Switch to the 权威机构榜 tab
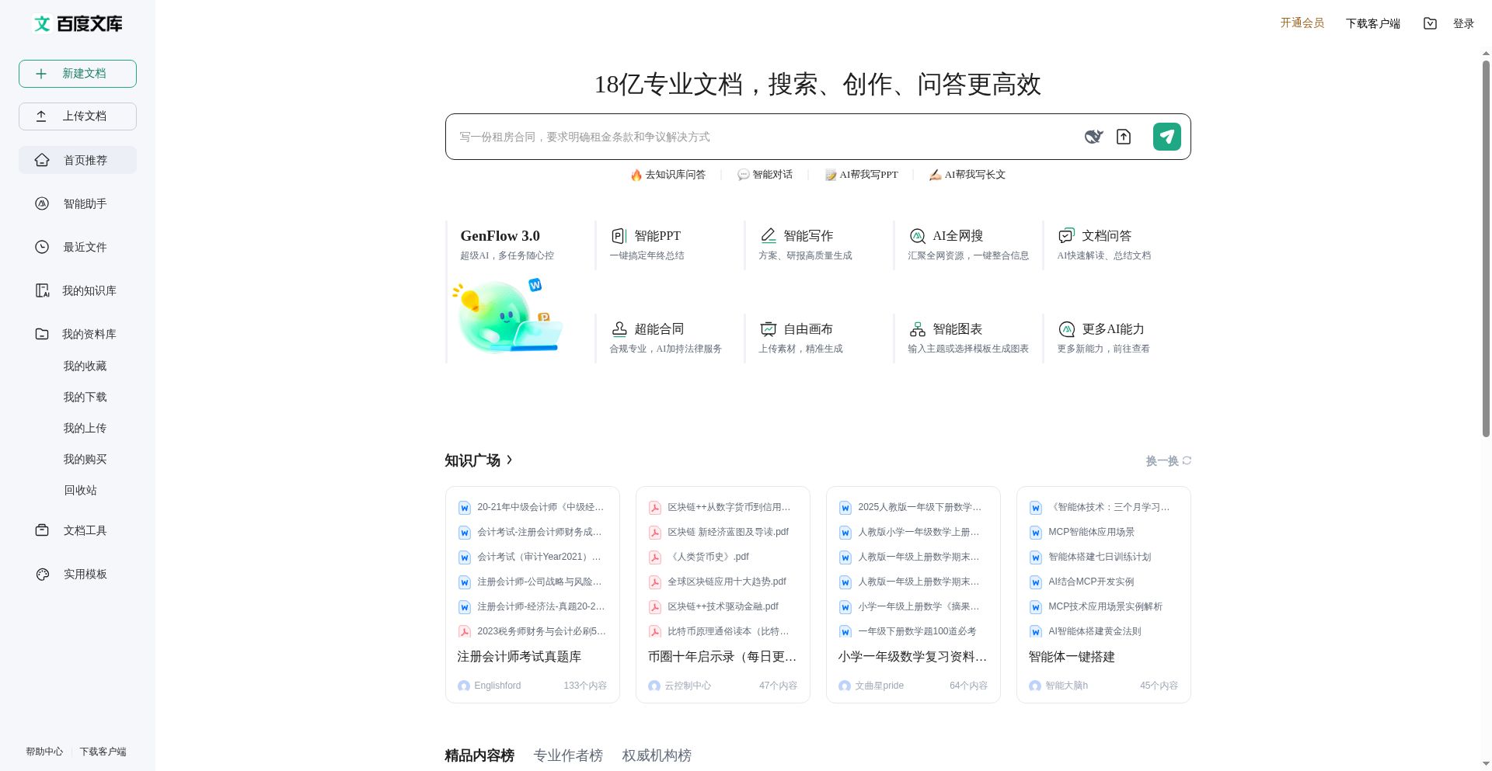The image size is (1492, 771). pyautogui.click(x=656, y=755)
